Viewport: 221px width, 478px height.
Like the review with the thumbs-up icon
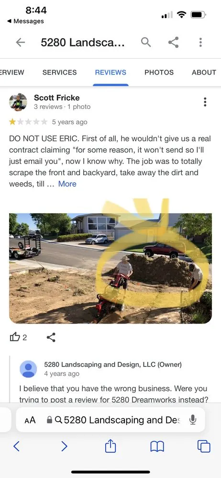15,337
